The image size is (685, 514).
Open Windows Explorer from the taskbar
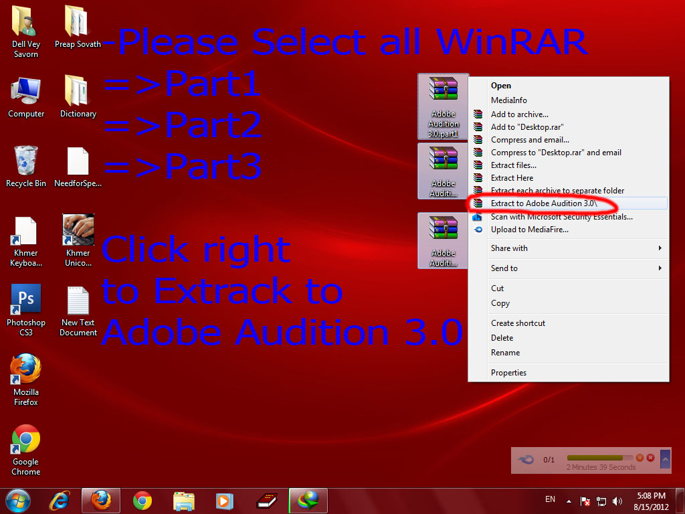[x=184, y=501]
